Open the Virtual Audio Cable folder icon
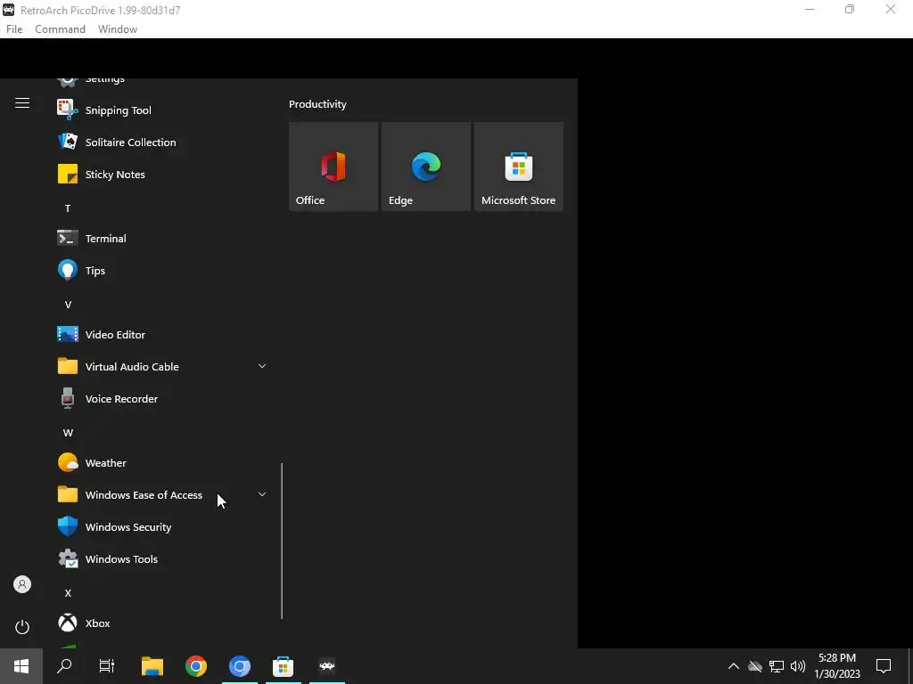913x684 pixels. (68, 366)
